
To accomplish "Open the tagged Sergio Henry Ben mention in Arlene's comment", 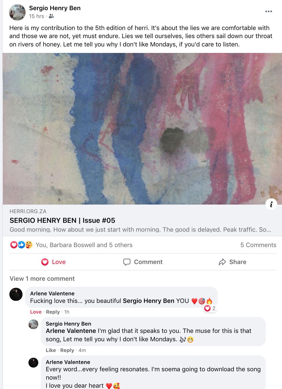I will click(x=148, y=301).
